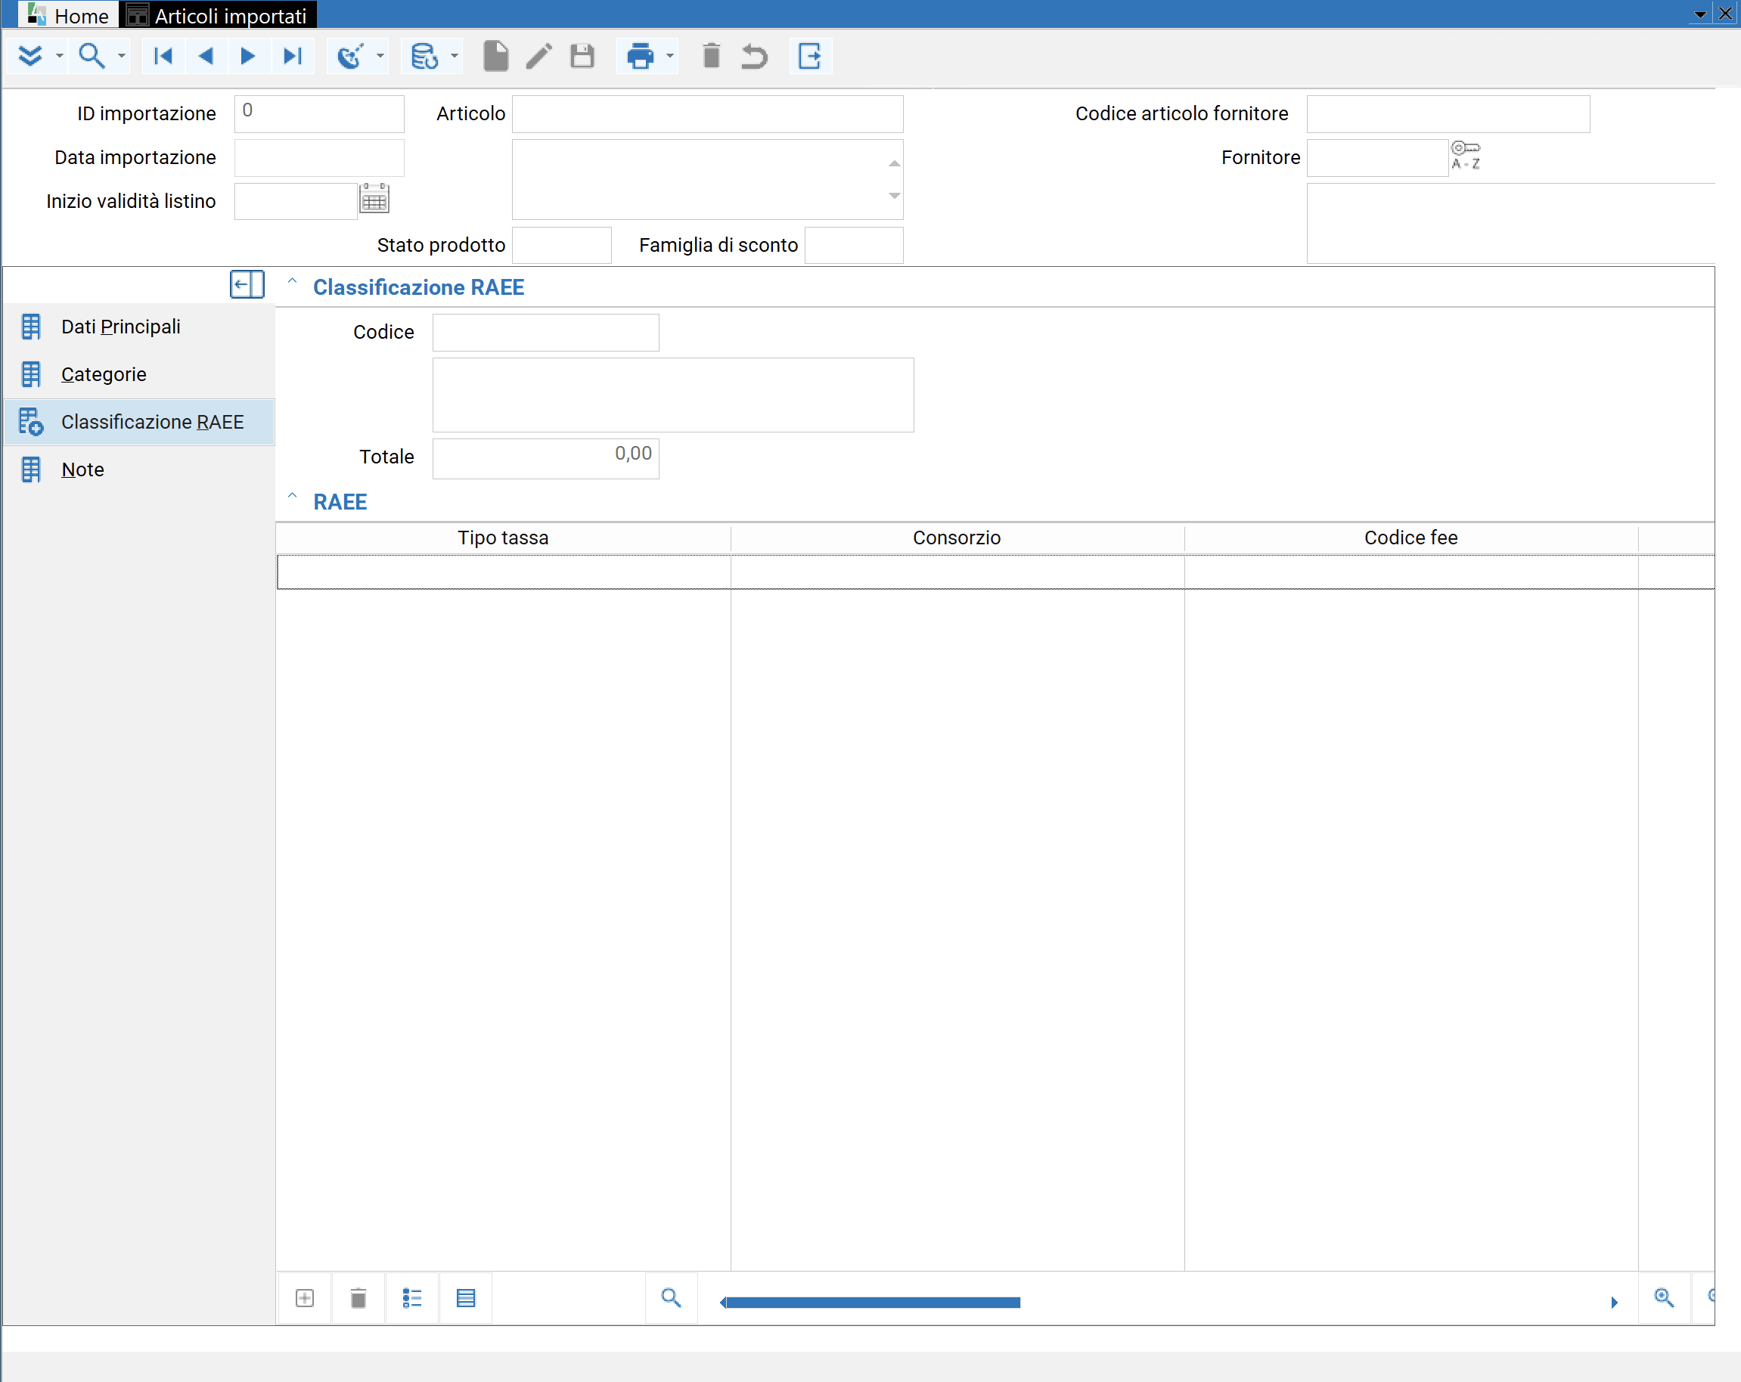Select the Articoli importati tab
Screen dimensions: 1741x1382
(x=219, y=14)
